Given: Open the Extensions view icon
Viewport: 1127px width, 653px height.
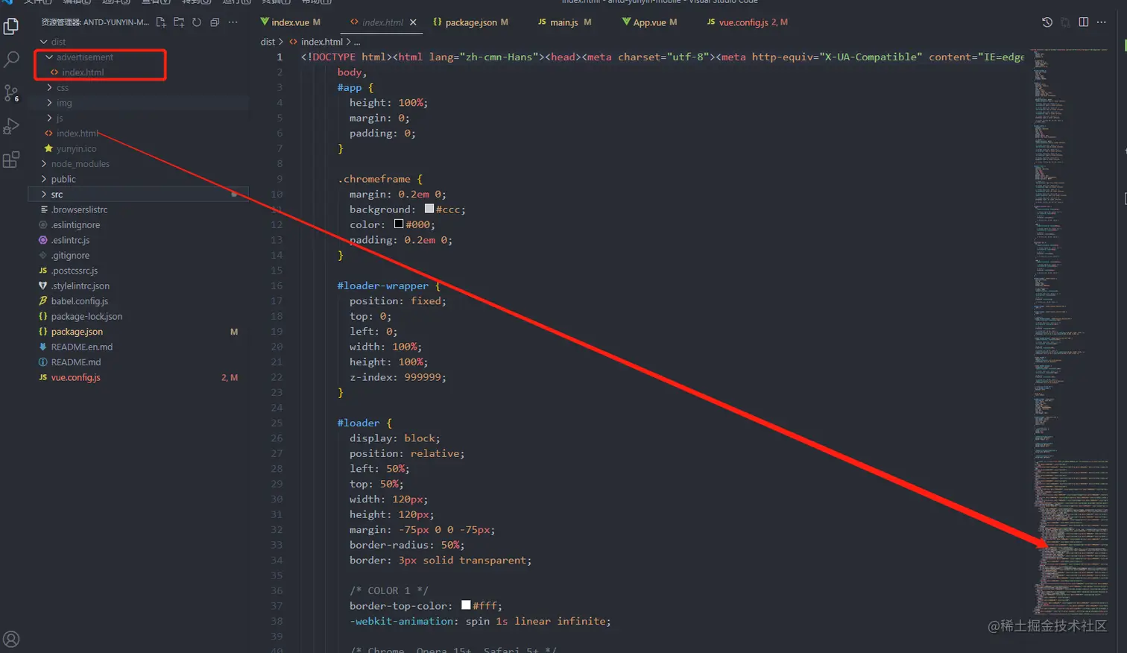Looking at the screenshot, I should pos(11,160).
